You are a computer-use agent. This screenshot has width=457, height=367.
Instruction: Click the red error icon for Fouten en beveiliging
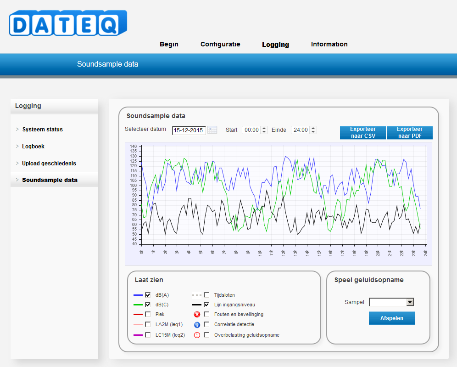197,315
